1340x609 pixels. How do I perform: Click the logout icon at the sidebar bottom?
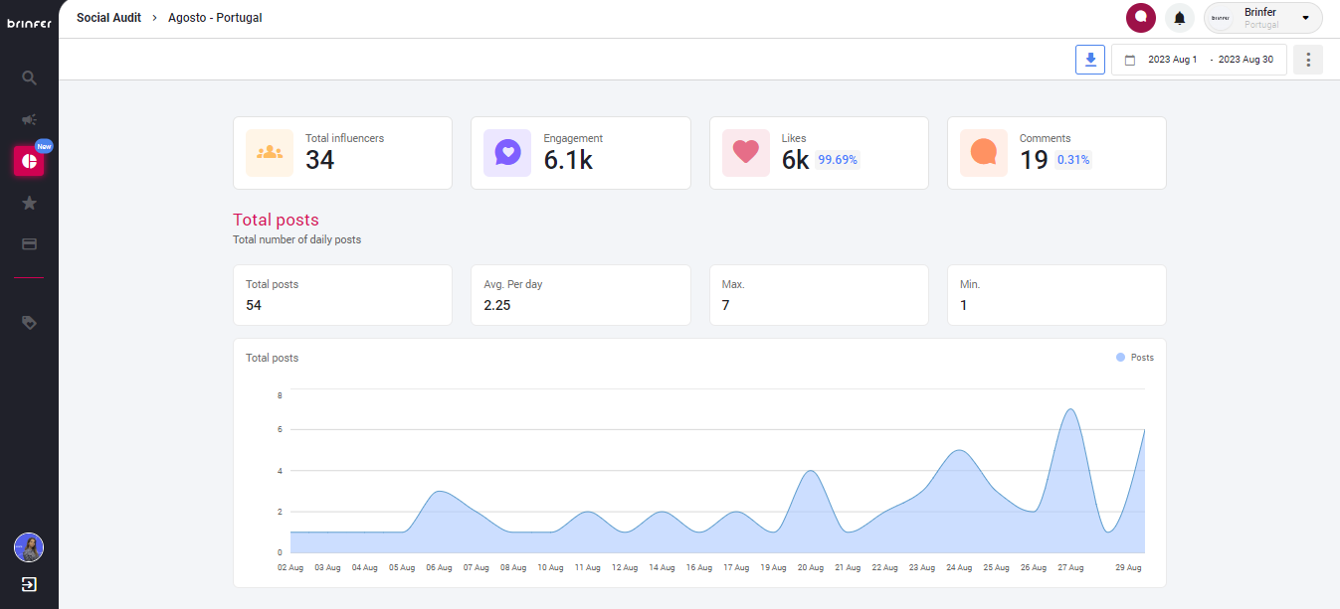[x=29, y=584]
